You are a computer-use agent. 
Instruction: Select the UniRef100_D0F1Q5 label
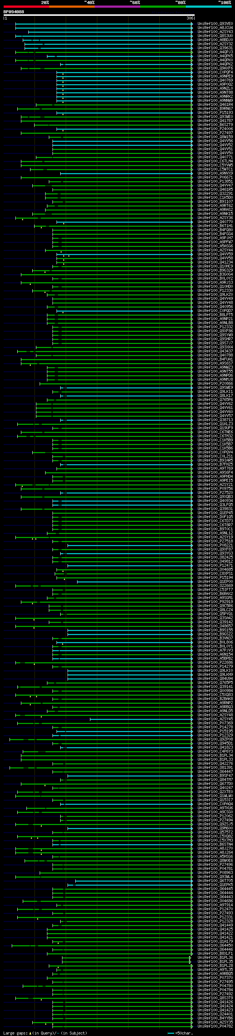(215, 517)
